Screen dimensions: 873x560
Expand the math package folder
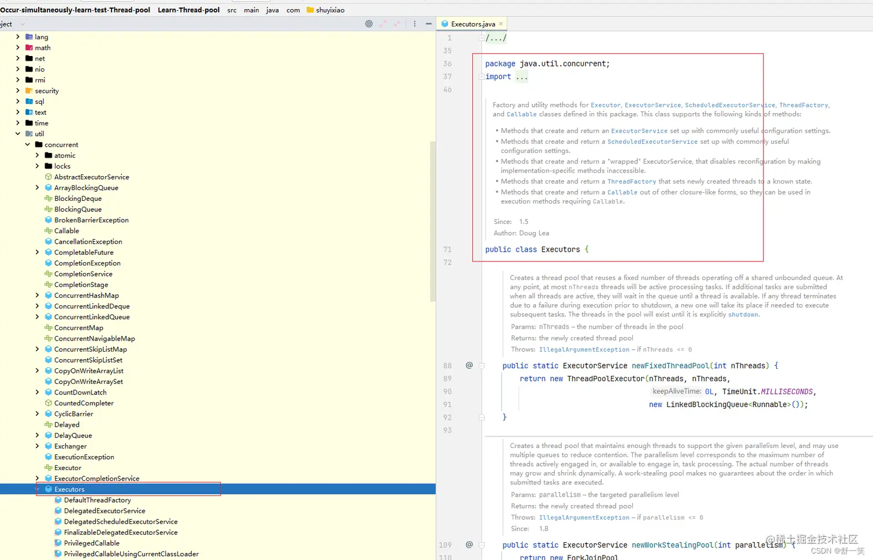click(x=18, y=47)
